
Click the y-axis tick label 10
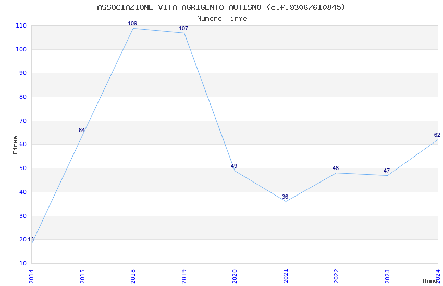click(x=23, y=264)
